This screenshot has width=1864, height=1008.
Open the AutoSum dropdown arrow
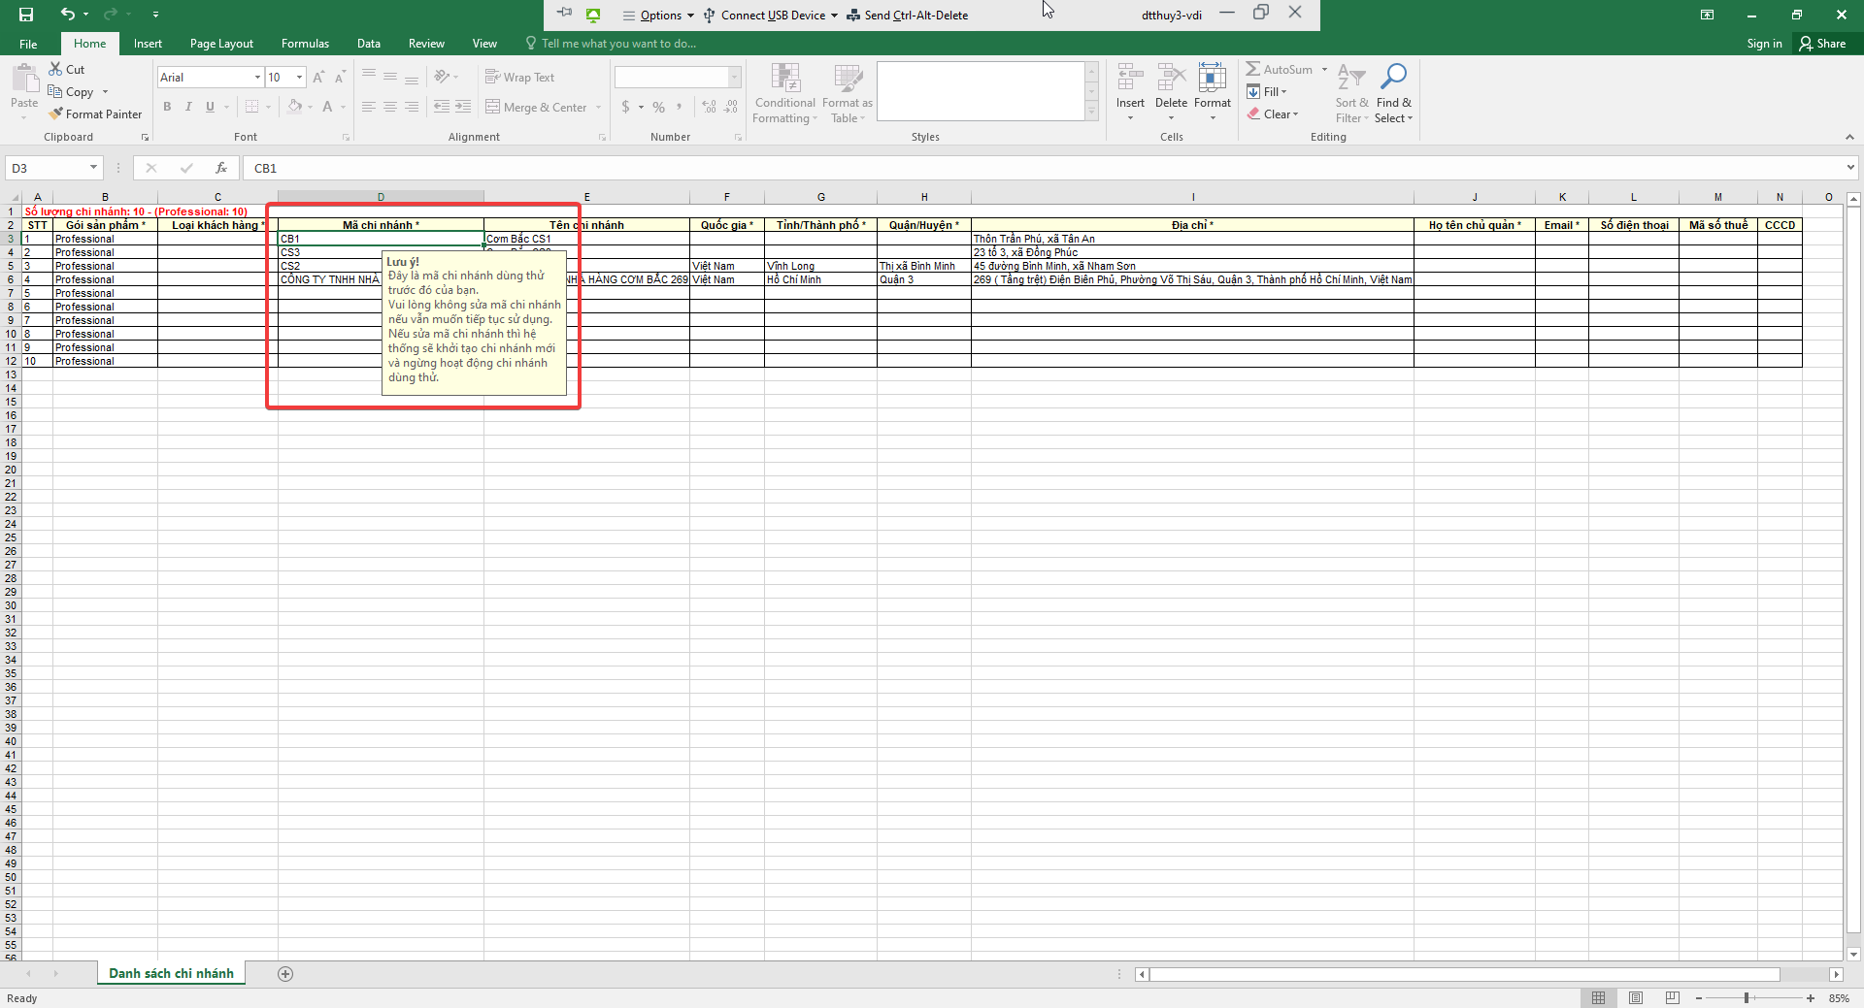pyautogui.click(x=1324, y=69)
